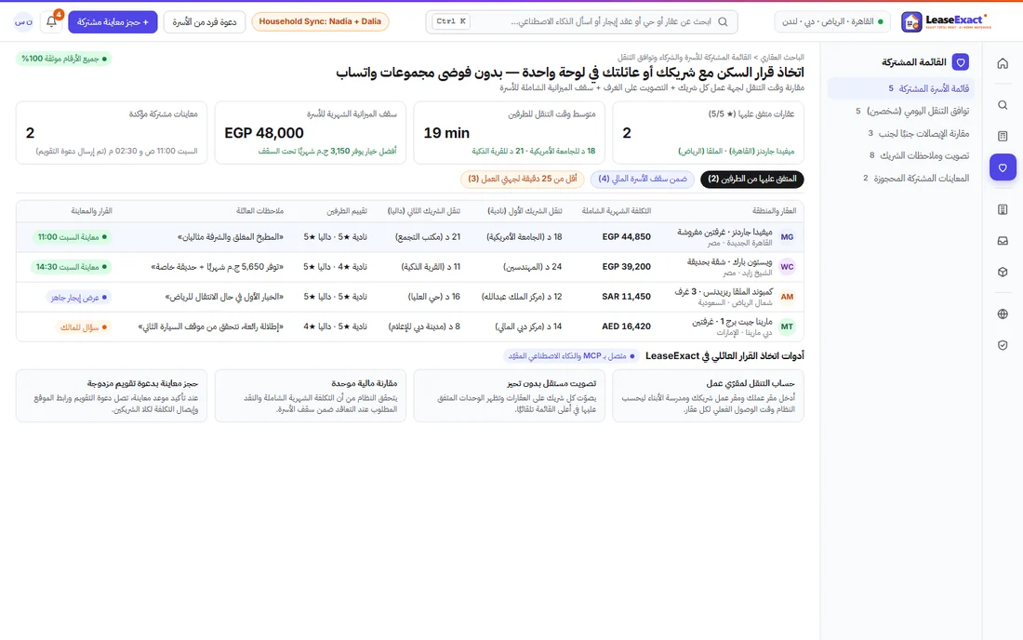This screenshot has width=1023, height=640.
Task: Open تصويت مستقل بدون تحيز tool card
Action: pyautogui.click(x=510, y=396)
